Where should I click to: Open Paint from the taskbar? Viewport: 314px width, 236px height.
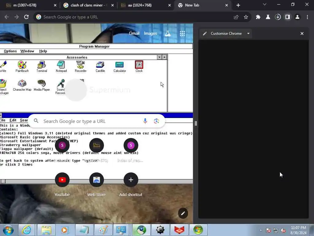103,230
